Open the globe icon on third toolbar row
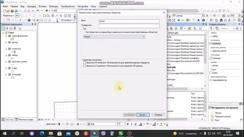Screen dimensions: 244x137 click(x=29, y=20)
